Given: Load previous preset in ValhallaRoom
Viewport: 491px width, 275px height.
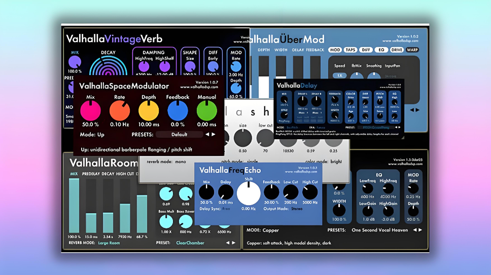Looking at the screenshot, I should click(x=228, y=243).
